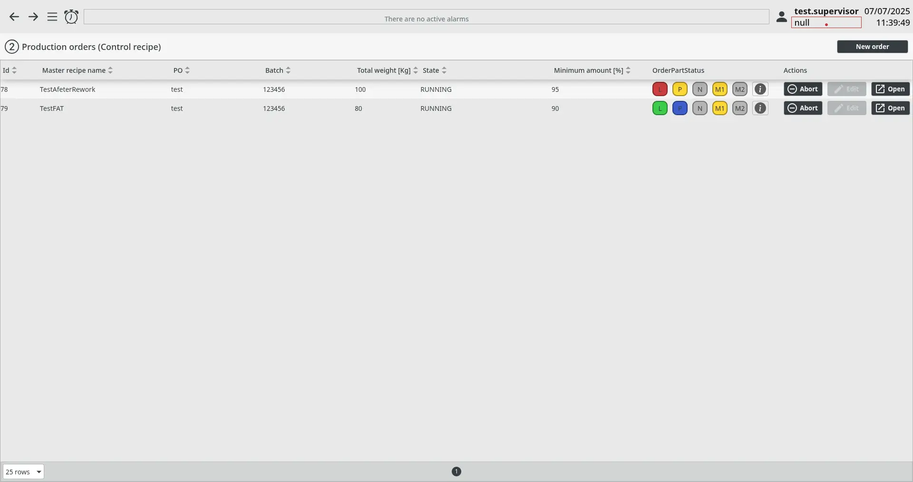Viewport: 913px width, 482px height.
Task: Click the null status field under username
Action: (x=826, y=22)
